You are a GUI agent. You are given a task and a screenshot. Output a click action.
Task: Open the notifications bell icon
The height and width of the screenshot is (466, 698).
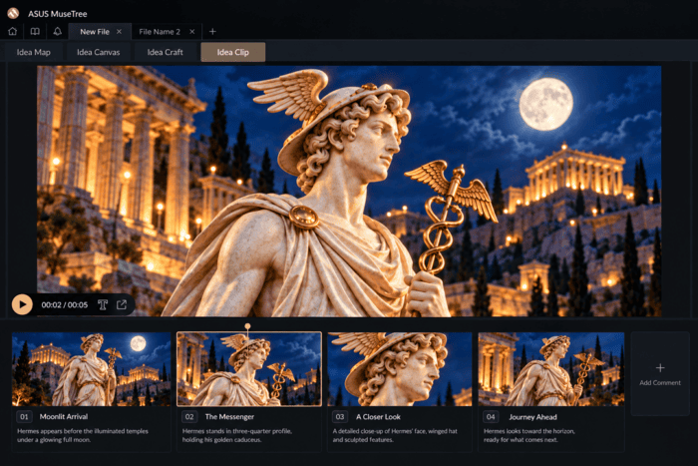point(58,32)
